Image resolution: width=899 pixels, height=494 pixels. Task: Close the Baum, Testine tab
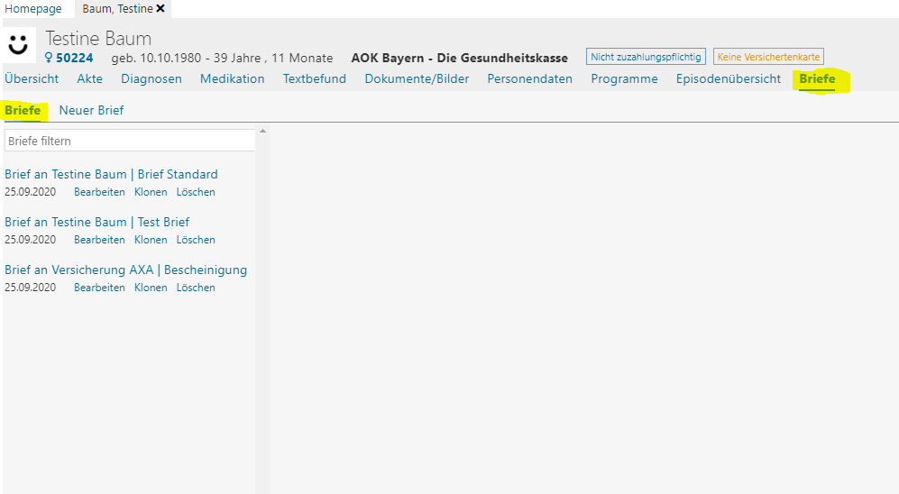tap(161, 8)
